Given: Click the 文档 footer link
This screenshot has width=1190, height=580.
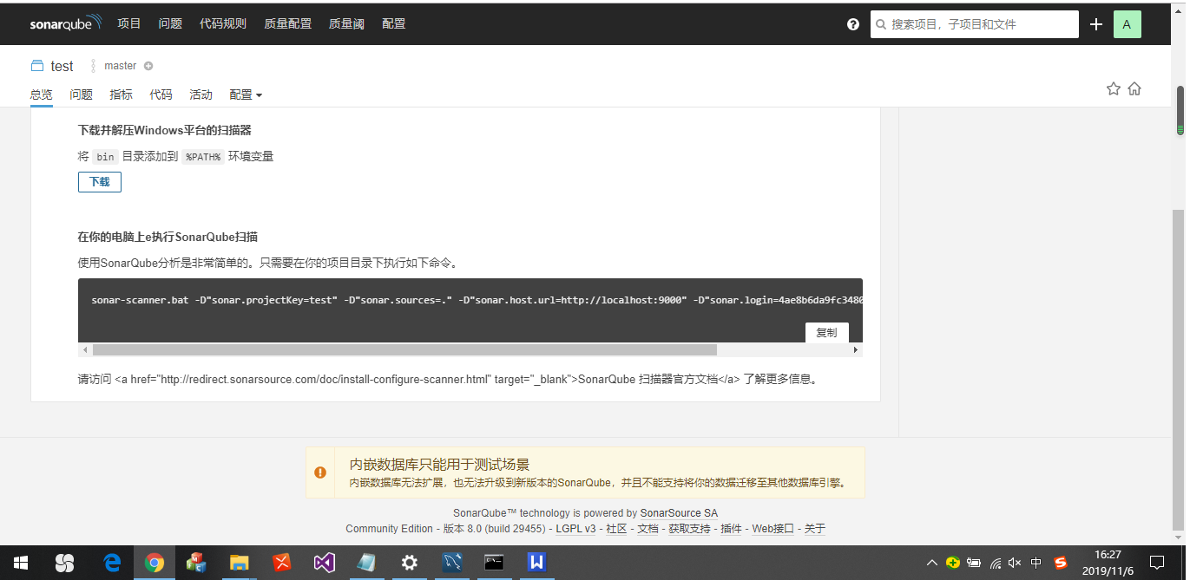Looking at the screenshot, I should coord(648,529).
